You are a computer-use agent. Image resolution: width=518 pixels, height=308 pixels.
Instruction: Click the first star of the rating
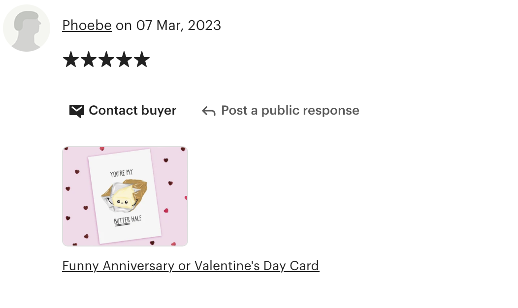(x=71, y=60)
